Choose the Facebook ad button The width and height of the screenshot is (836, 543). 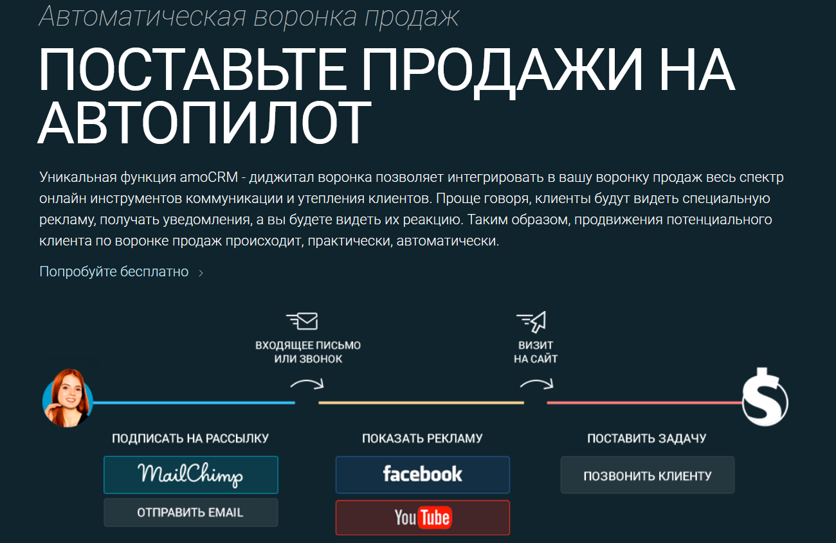[x=423, y=475]
